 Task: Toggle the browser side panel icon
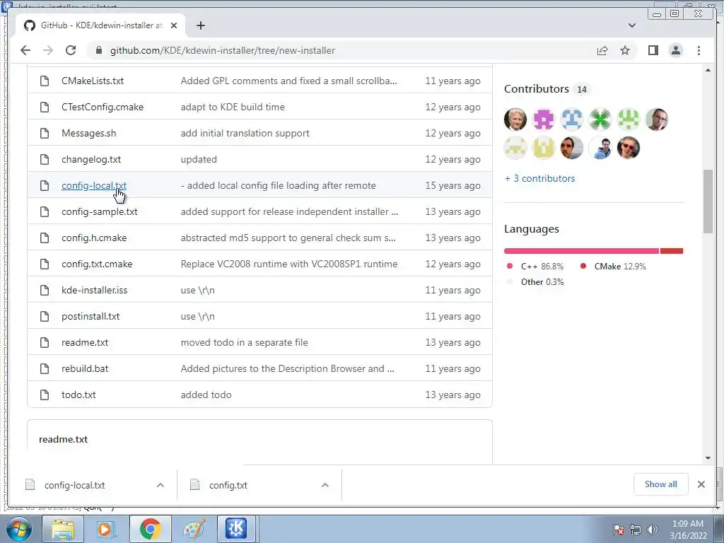tap(653, 50)
